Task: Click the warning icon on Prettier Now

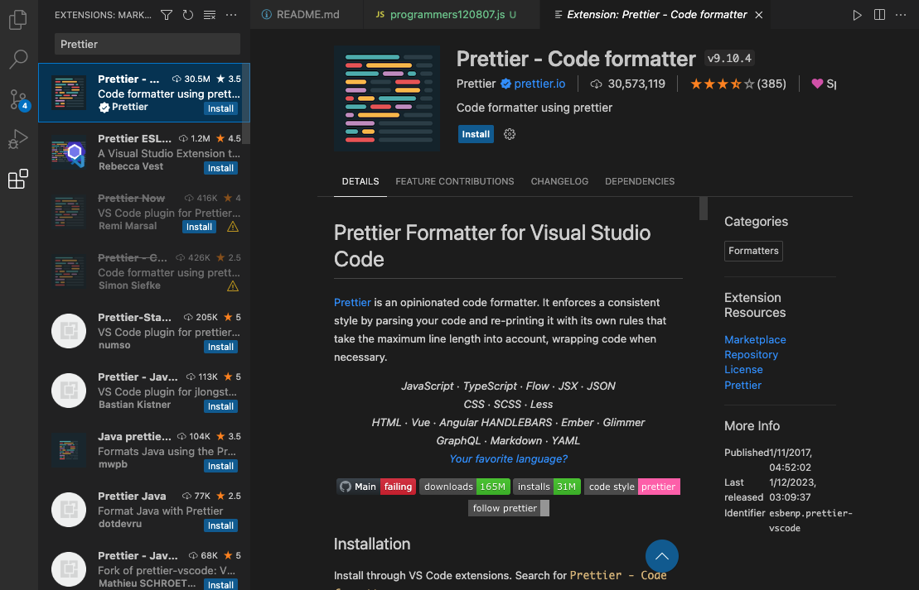Action: pos(233,227)
